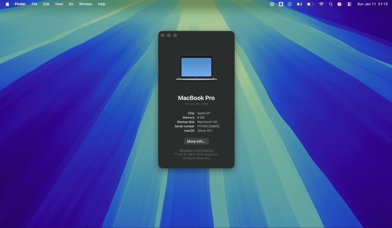Click the MacBook Pro heading
The image size is (392, 228).
click(x=196, y=98)
